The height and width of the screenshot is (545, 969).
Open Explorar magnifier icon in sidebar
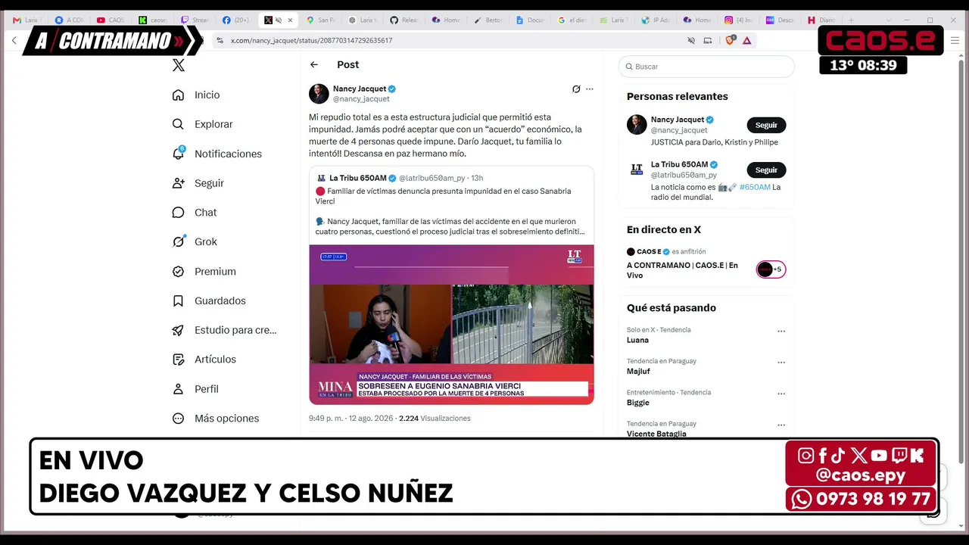[178, 124]
